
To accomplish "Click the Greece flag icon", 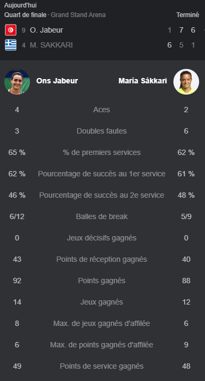I will tap(11, 45).
